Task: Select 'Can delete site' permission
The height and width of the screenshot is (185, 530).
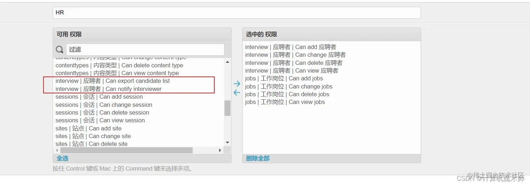Action: tap(92, 144)
